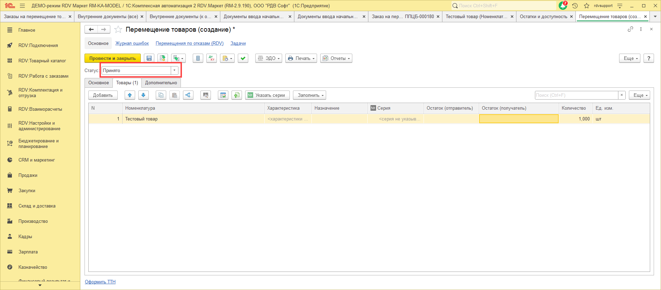The image size is (661, 290).
Task: Click the Указать серии button
Action: (267, 95)
